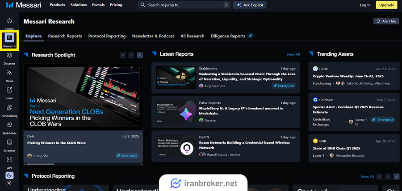Open MapleStory N Legacy IP report title

click(241, 111)
